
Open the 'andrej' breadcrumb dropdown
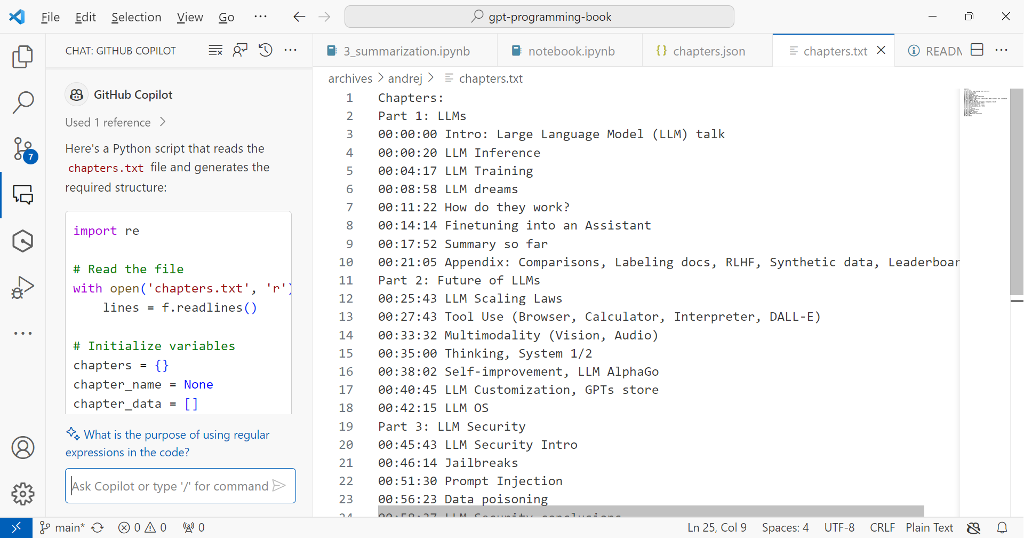point(405,78)
